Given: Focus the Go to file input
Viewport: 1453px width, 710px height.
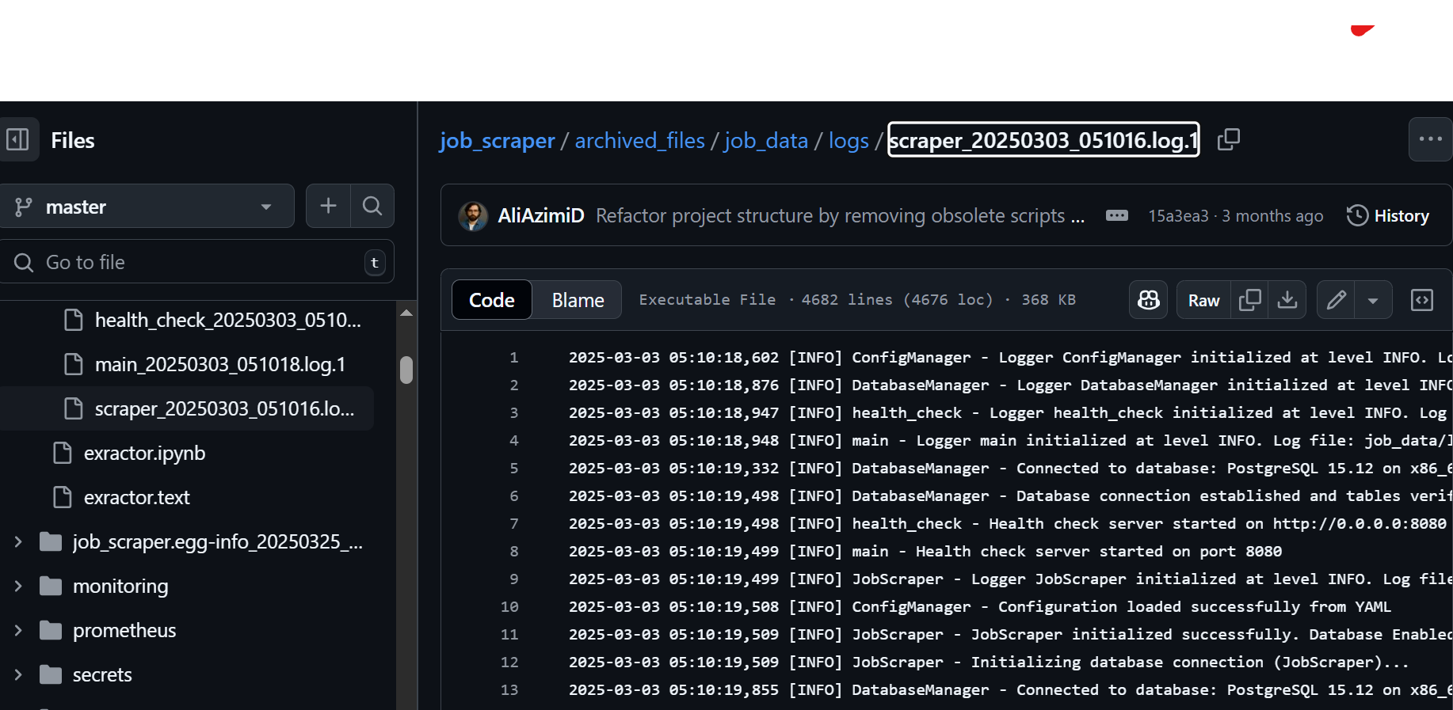Looking at the screenshot, I should [196, 262].
